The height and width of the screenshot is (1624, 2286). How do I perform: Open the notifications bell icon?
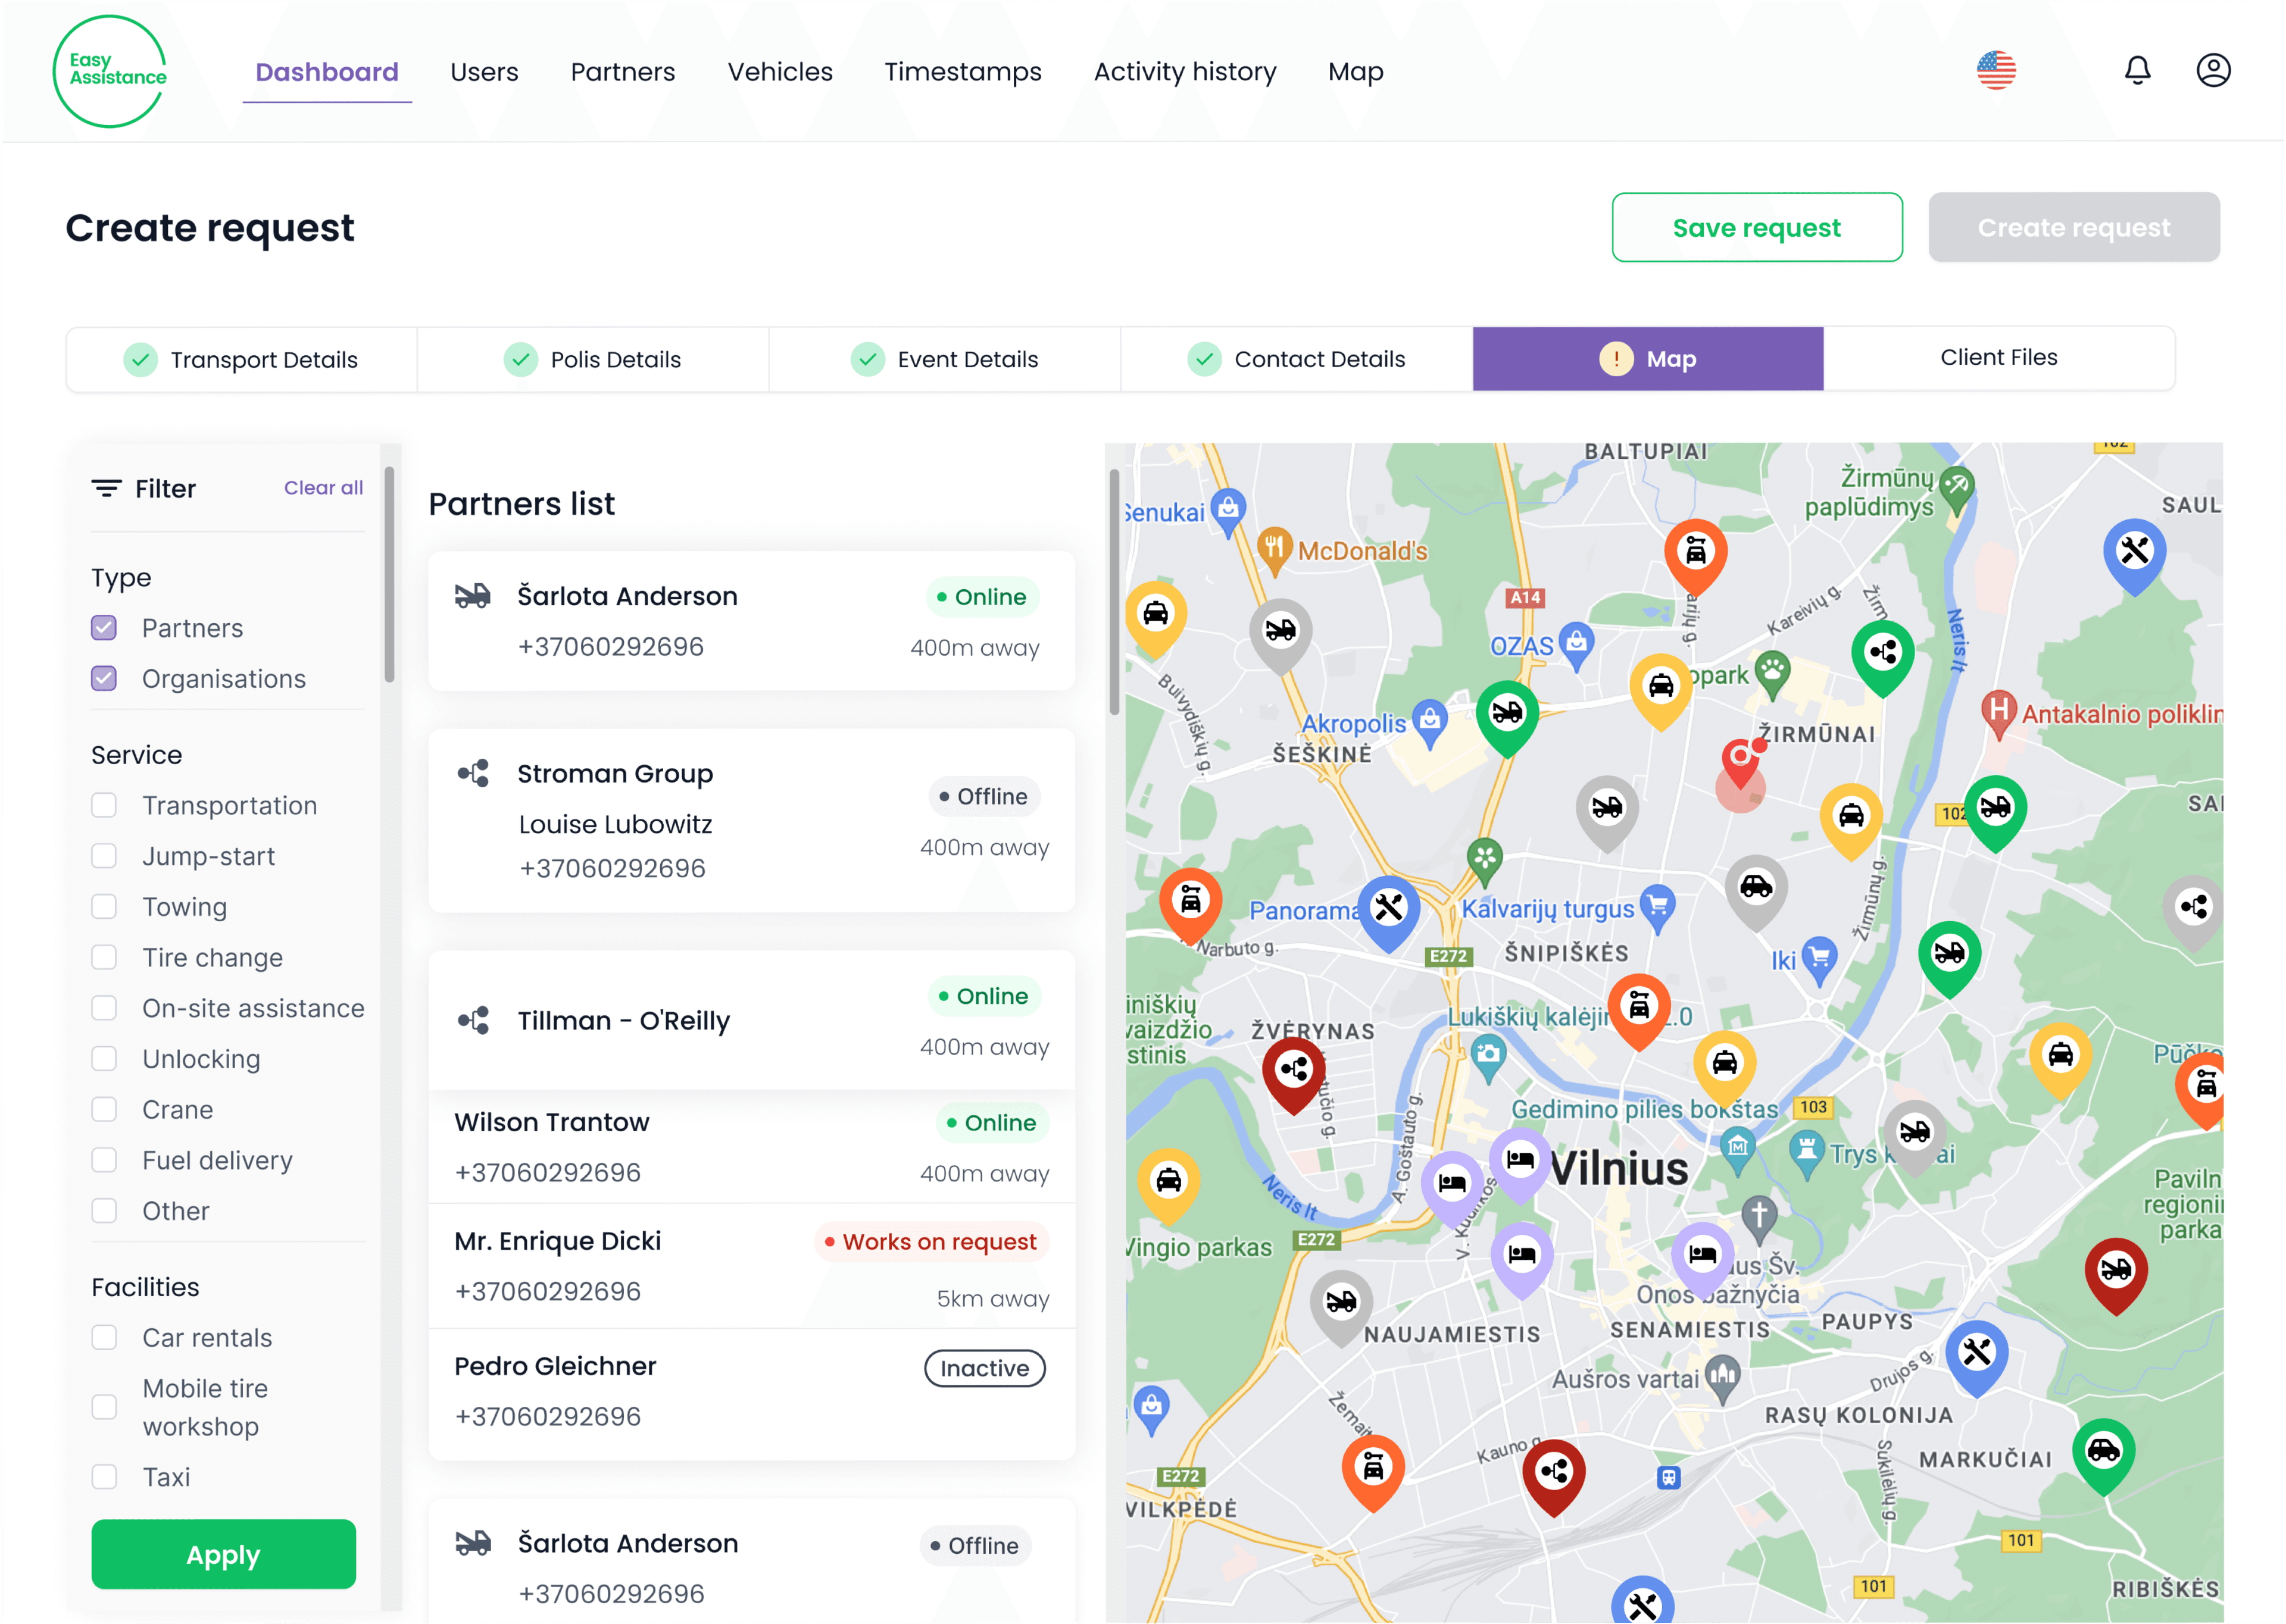(x=2137, y=70)
